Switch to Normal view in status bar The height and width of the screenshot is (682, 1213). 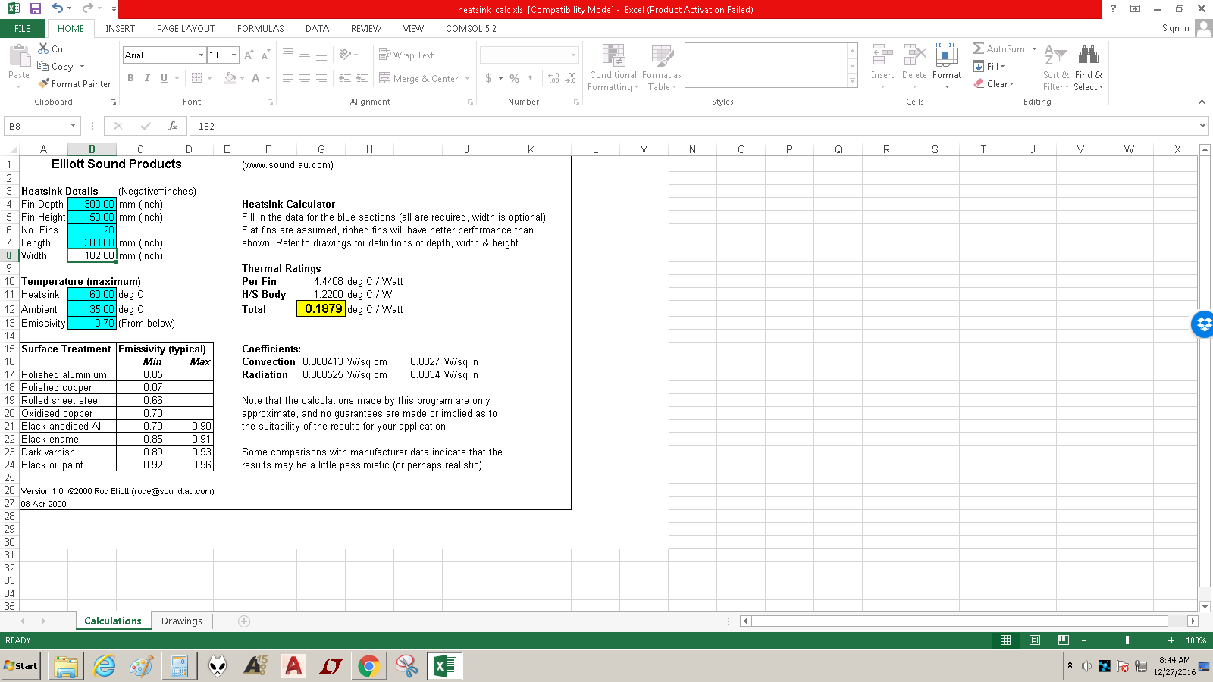(1006, 640)
